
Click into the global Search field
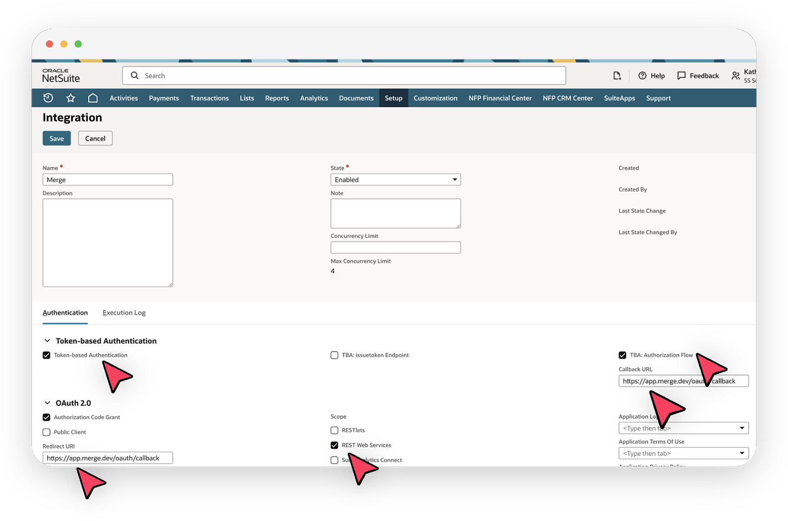point(344,76)
